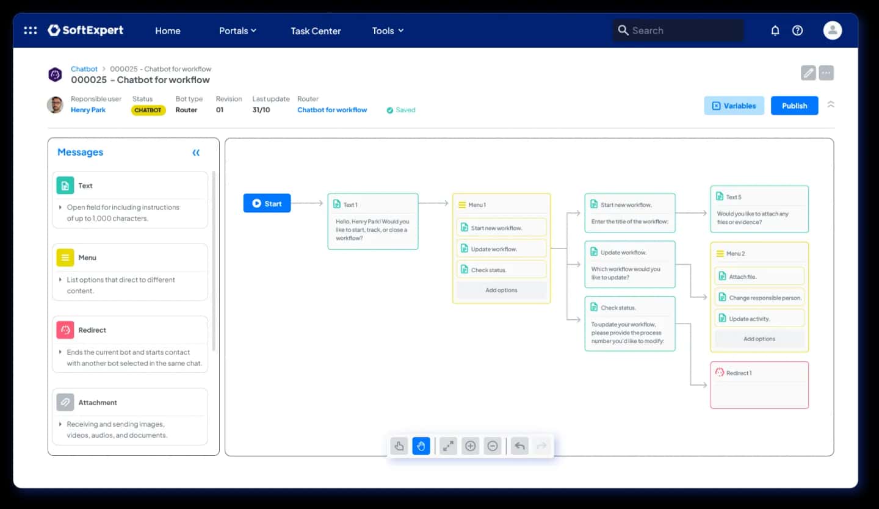
Task: Expand the Portals dropdown
Action: [x=237, y=31]
